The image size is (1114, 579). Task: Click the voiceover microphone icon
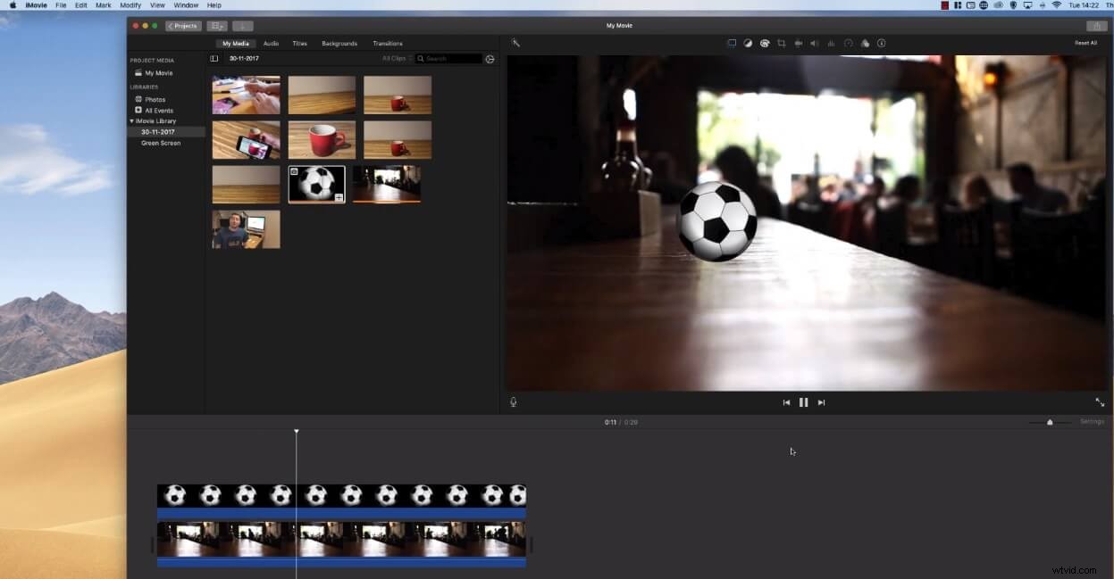coord(514,401)
